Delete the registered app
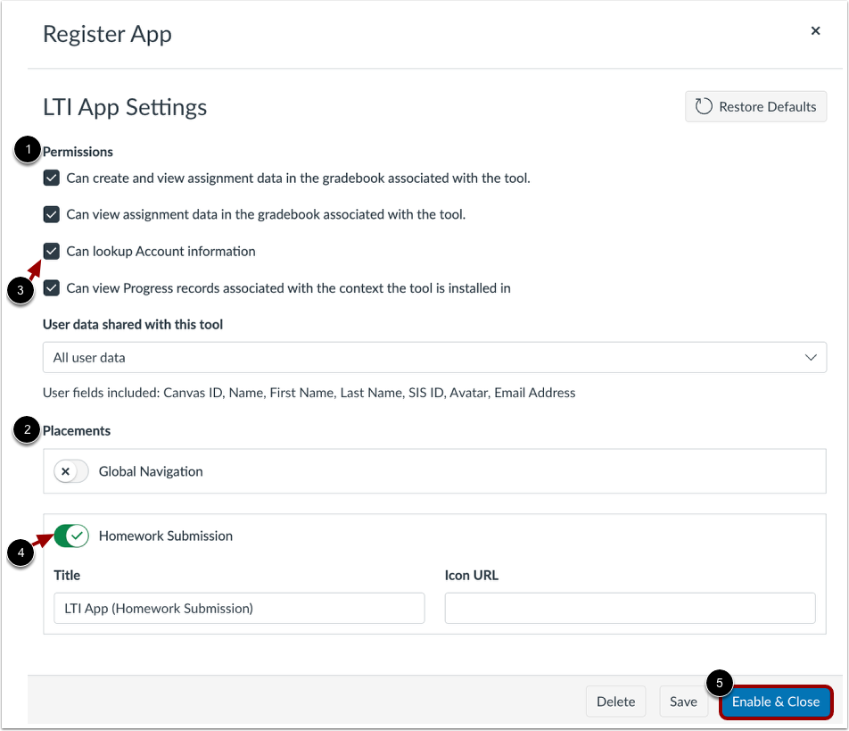Image resolution: width=849 pixels, height=731 pixels. pyautogui.click(x=615, y=702)
